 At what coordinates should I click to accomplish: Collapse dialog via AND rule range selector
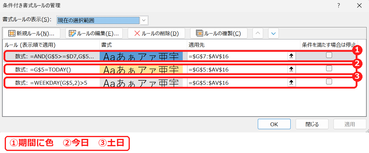coord(291,56)
